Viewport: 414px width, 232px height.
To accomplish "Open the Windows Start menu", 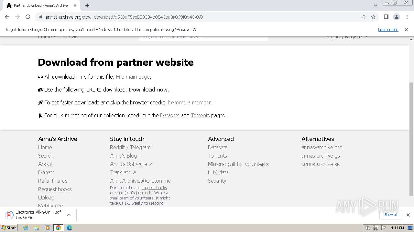I will tap(9, 227).
